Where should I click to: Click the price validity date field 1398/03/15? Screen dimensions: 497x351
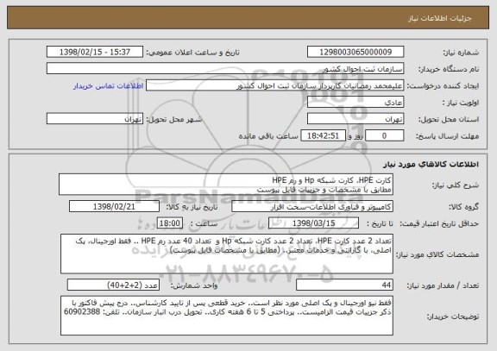(x=313, y=223)
